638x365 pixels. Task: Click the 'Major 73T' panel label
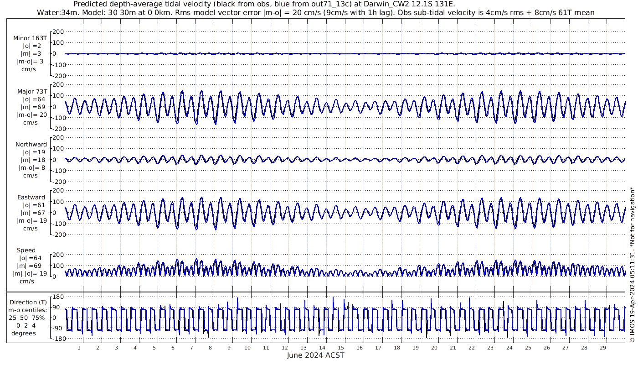tap(32, 91)
